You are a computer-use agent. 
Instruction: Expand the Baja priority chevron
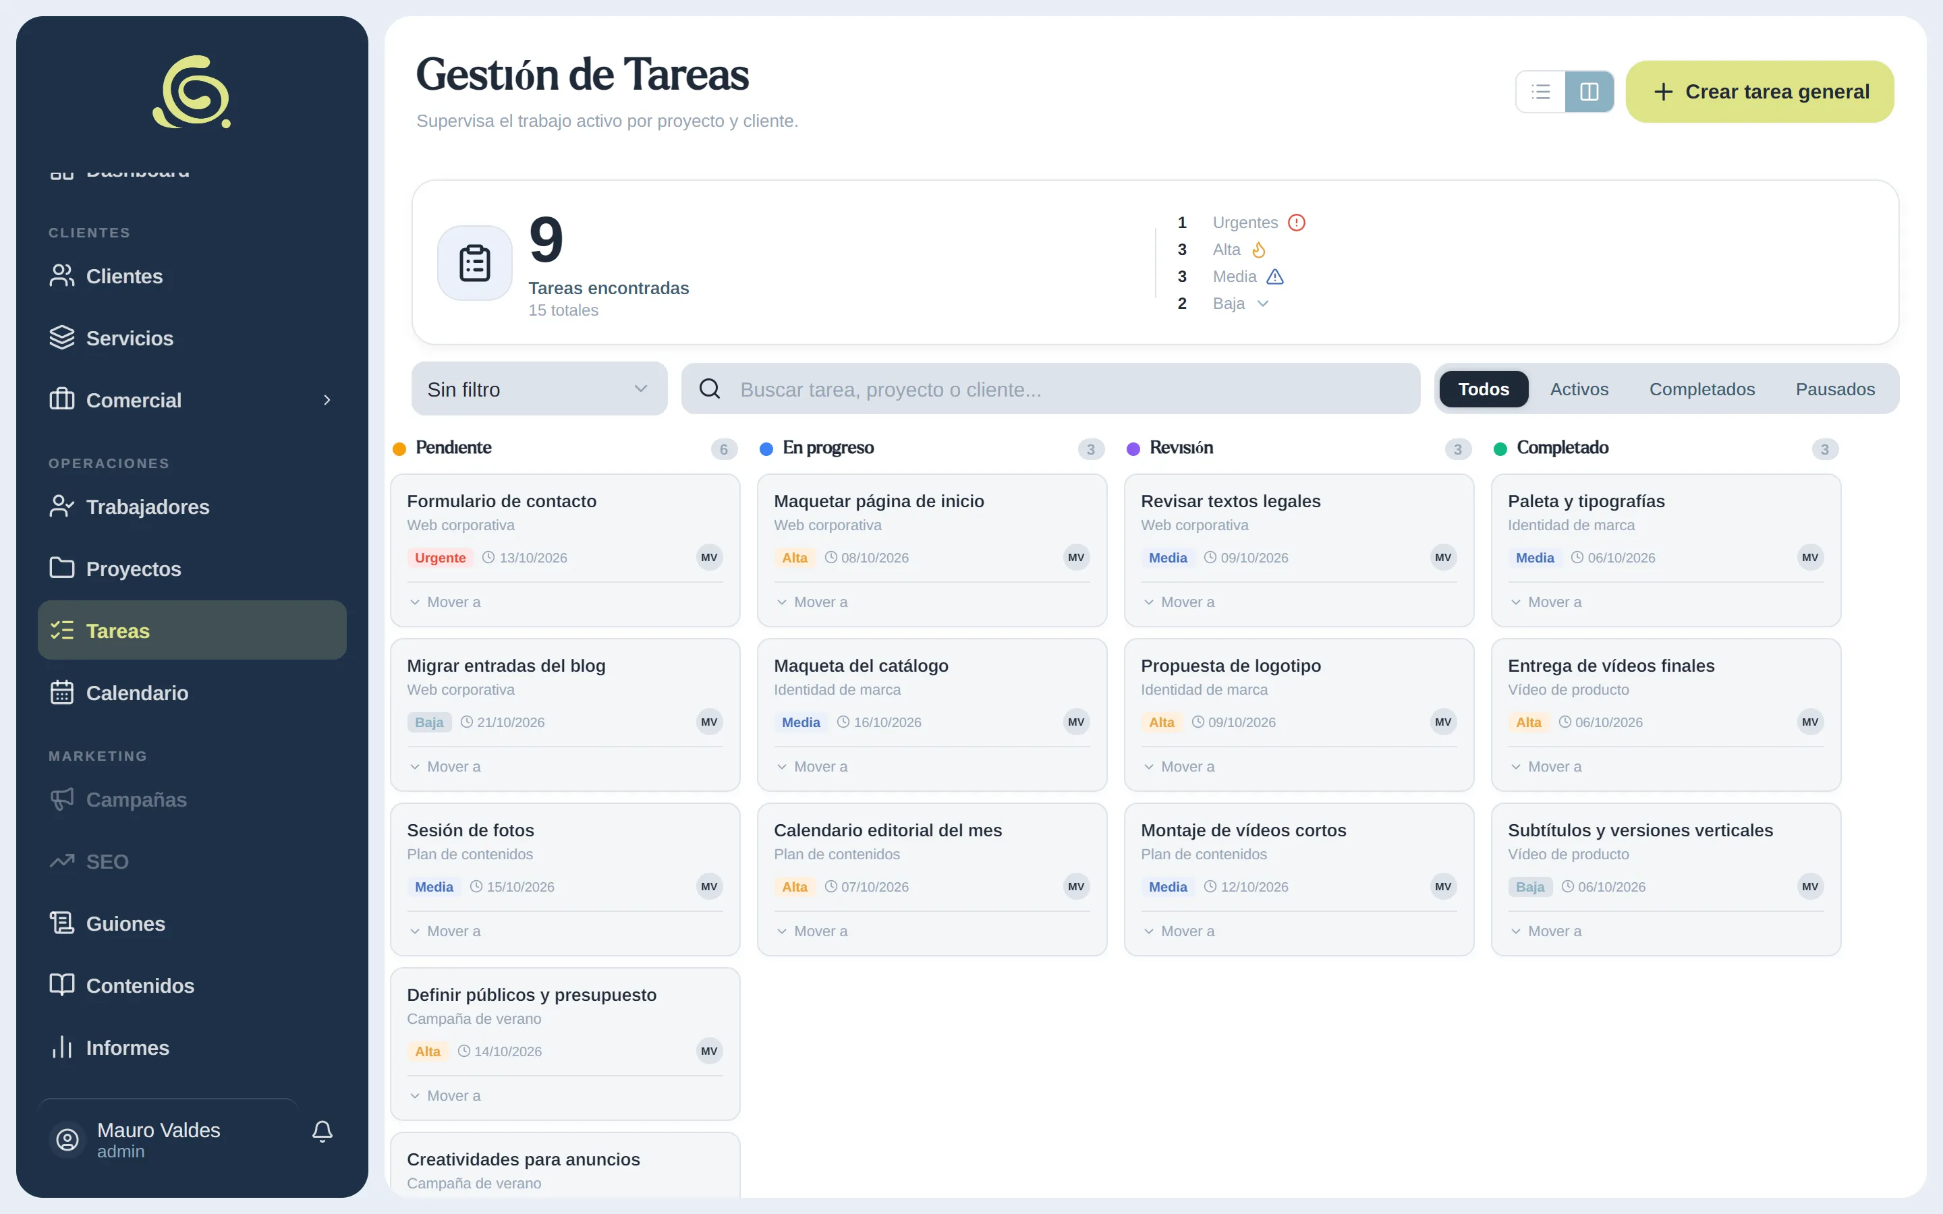[1263, 303]
